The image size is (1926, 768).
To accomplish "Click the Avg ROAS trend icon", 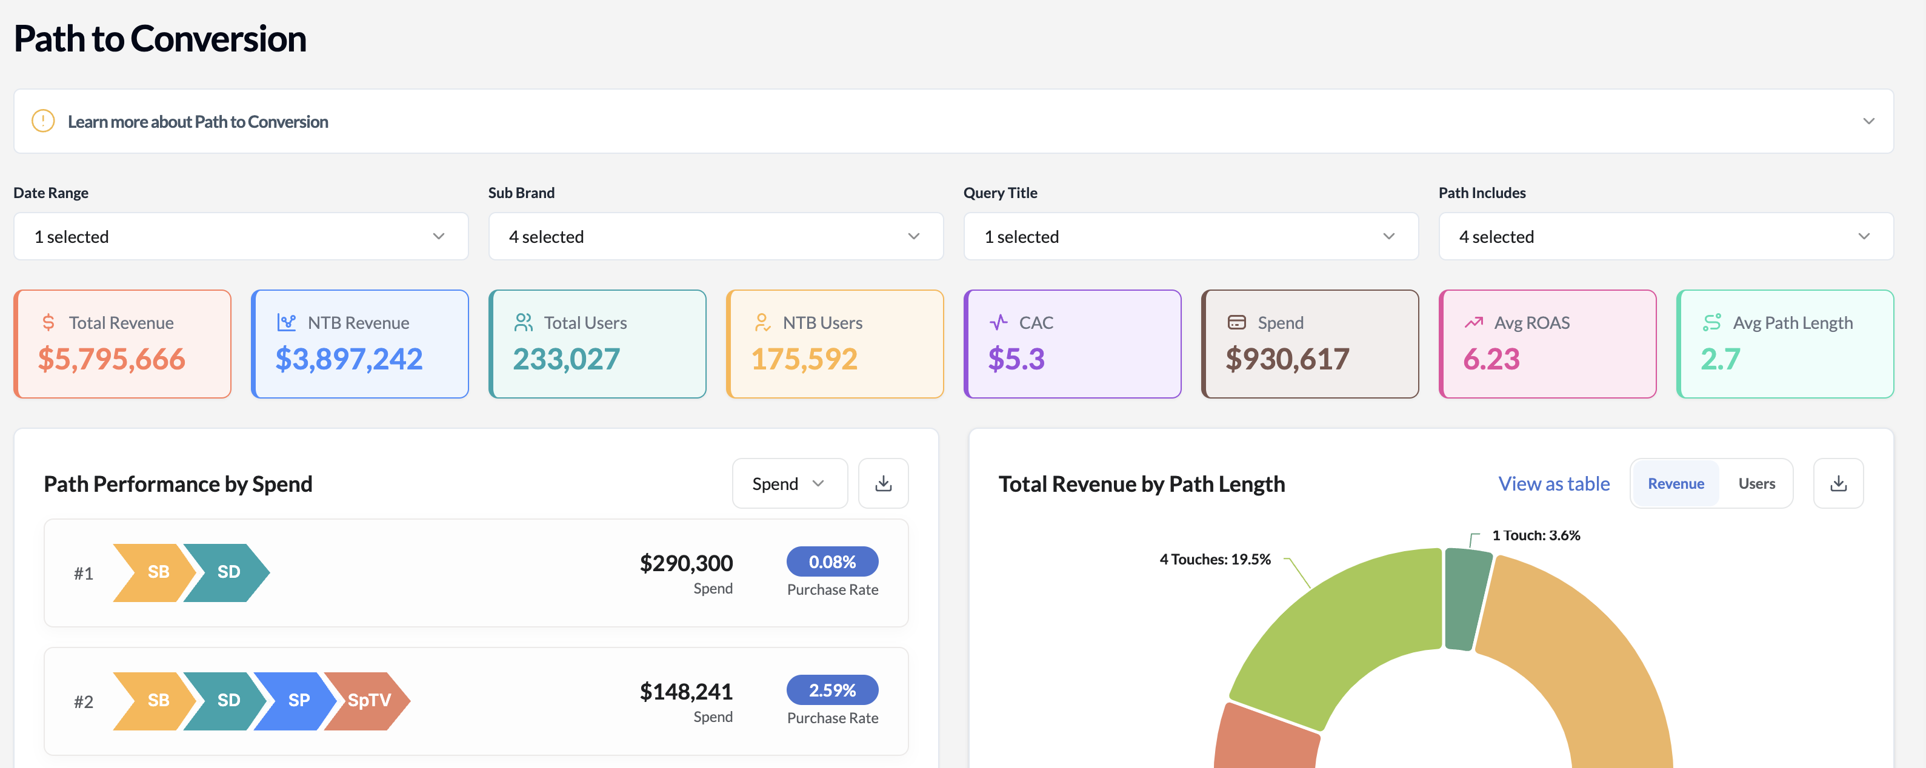I will pyautogui.click(x=1473, y=323).
